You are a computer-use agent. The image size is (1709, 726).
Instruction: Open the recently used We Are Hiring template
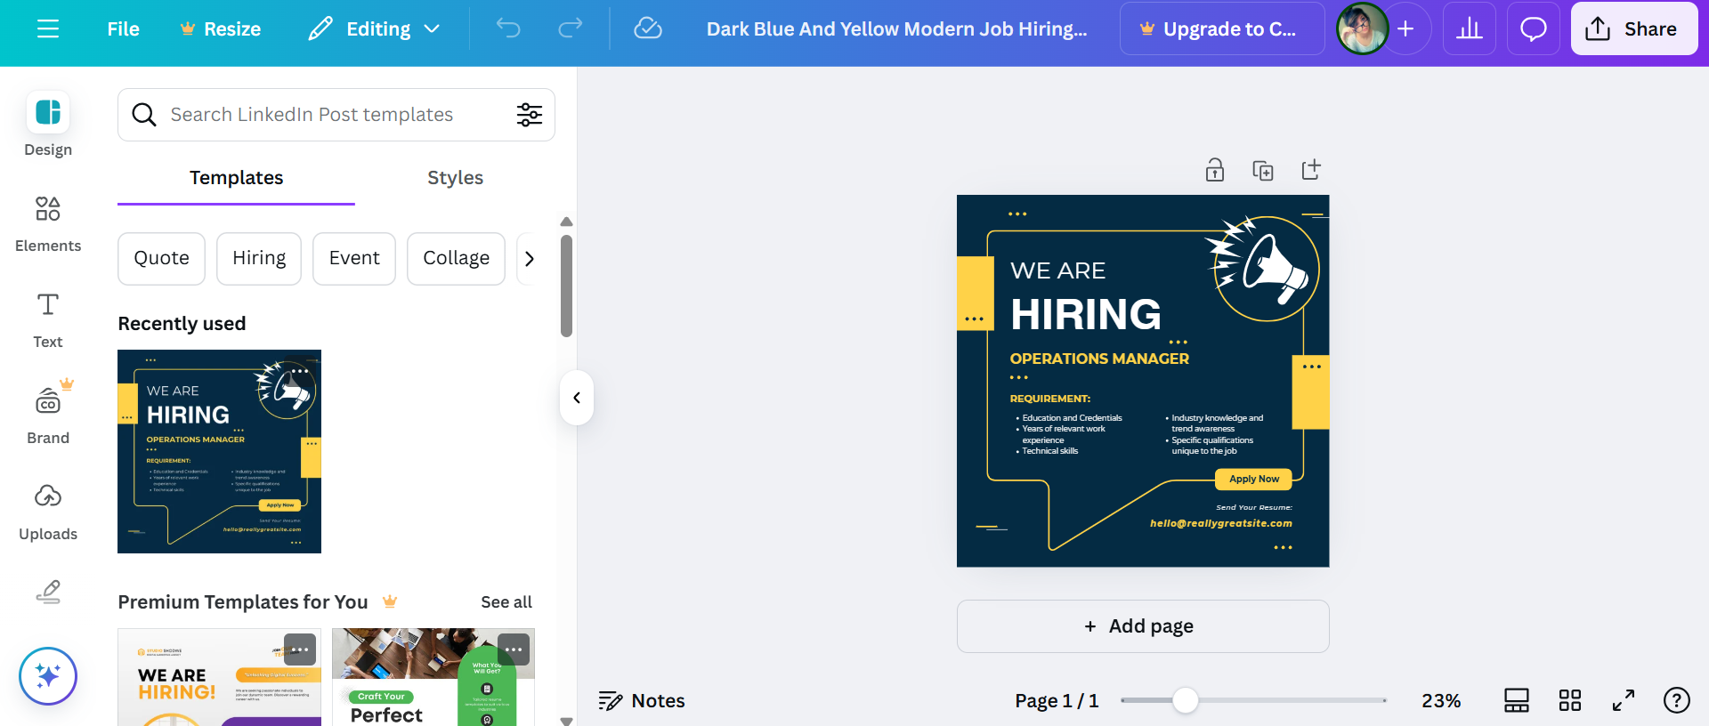pos(219,451)
